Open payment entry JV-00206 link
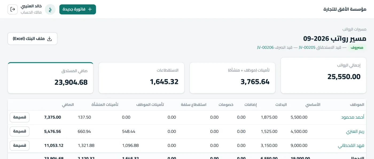374x159 pixels. (x=266, y=48)
